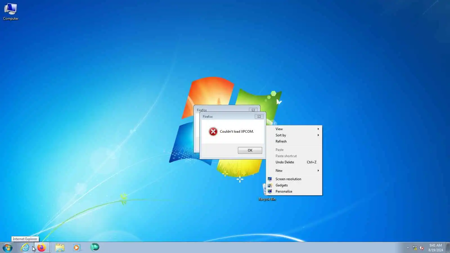Open Windows Explorer folder on taskbar
This screenshot has height=253, width=450.
pos(60,248)
